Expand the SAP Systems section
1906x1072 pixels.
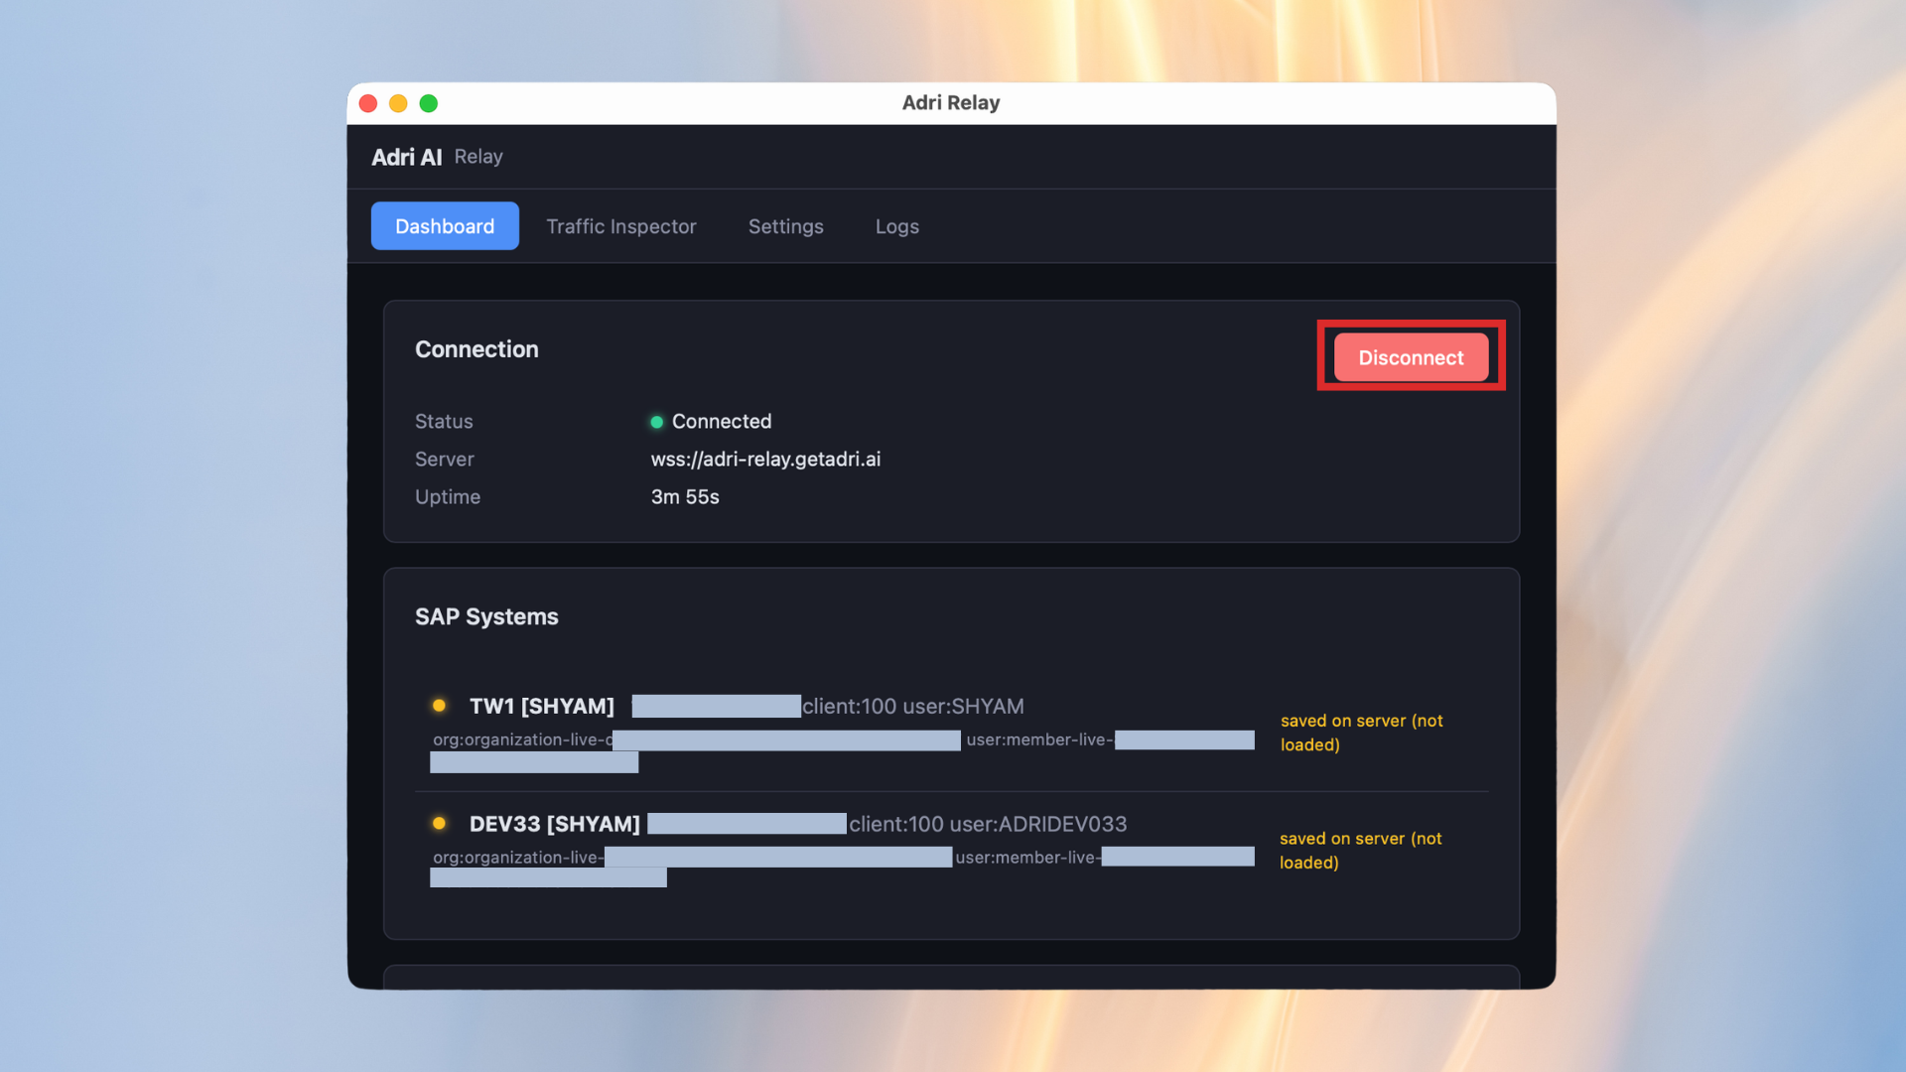tap(486, 616)
